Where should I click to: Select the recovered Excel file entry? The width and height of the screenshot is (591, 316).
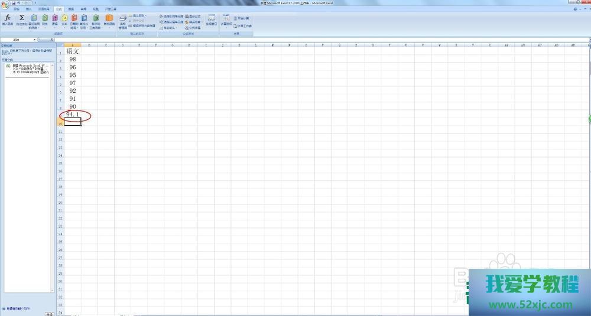click(x=28, y=70)
